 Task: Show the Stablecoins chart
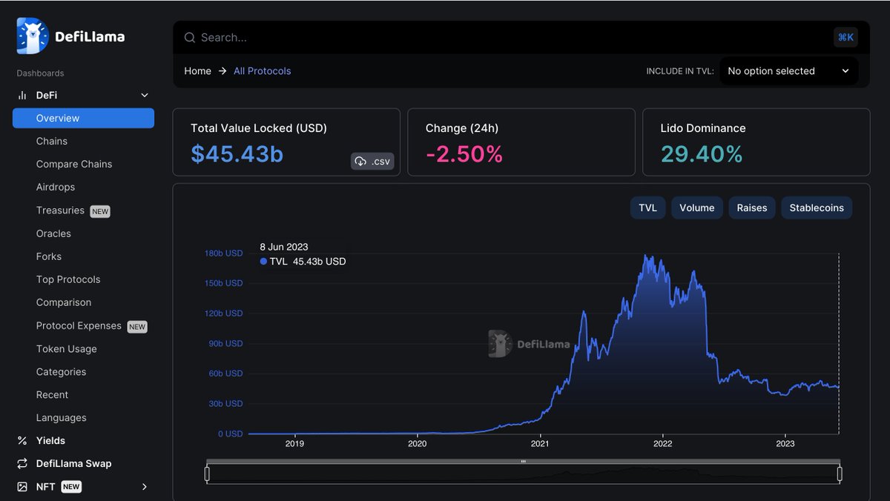(816, 208)
